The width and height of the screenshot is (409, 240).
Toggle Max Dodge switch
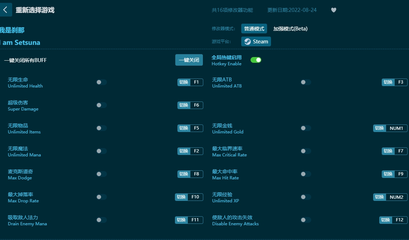tap(101, 174)
